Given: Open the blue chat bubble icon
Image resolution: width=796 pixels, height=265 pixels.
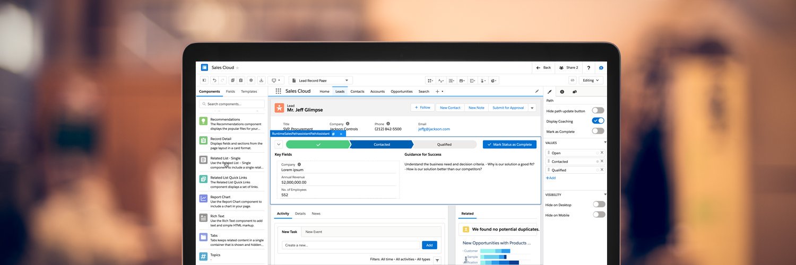Looking at the screenshot, I should (601, 68).
